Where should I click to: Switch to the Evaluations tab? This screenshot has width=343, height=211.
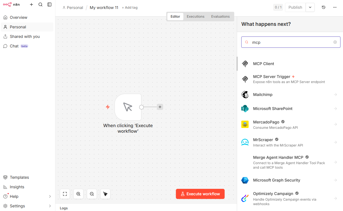coord(221,17)
